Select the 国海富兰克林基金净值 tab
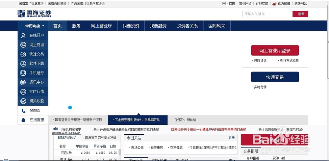This screenshot has width=329, height=161. (x=101, y=138)
